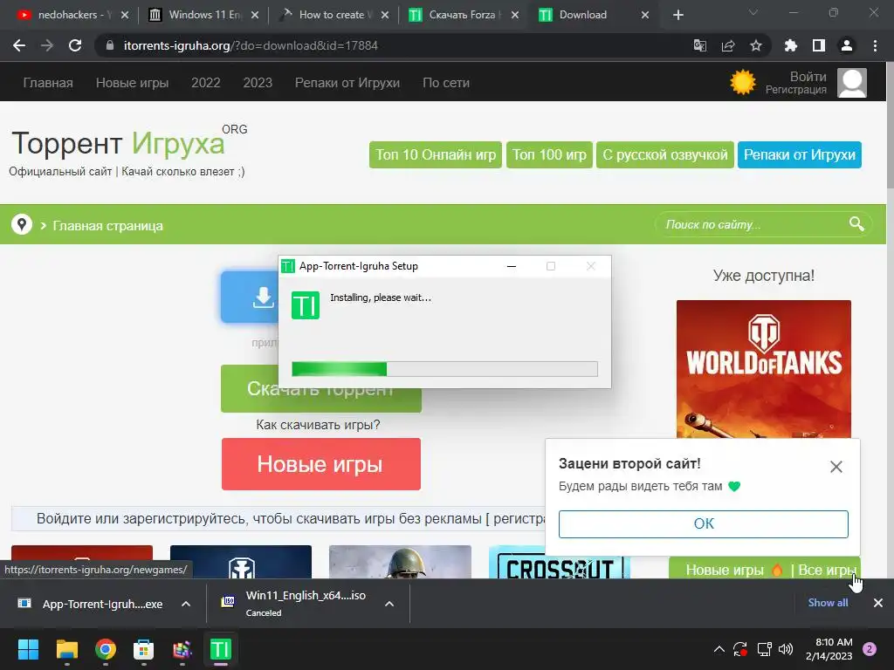The width and height of the screenshot is (894, 670).
Task: Open Репаки от Игрухи nav menu item
Action: pyautogui.click(x=347, y=83)
